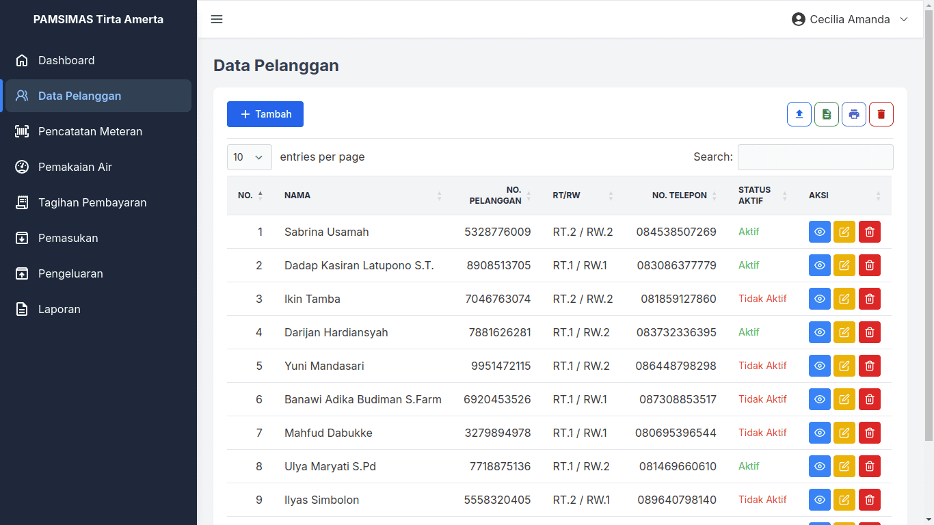Click the red bulk delete icon
The width and height of the screenshot is (934, 525).
(x=881, y=114)
